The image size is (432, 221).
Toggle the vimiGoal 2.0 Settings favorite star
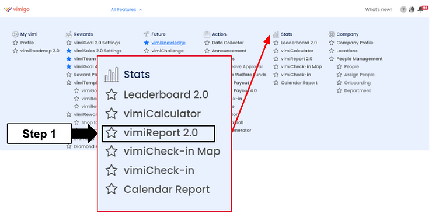point(69,43)
